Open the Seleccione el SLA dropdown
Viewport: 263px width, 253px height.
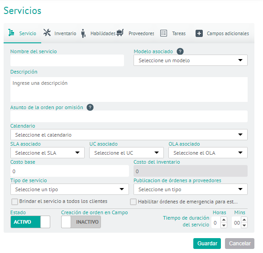click(48, 153)
